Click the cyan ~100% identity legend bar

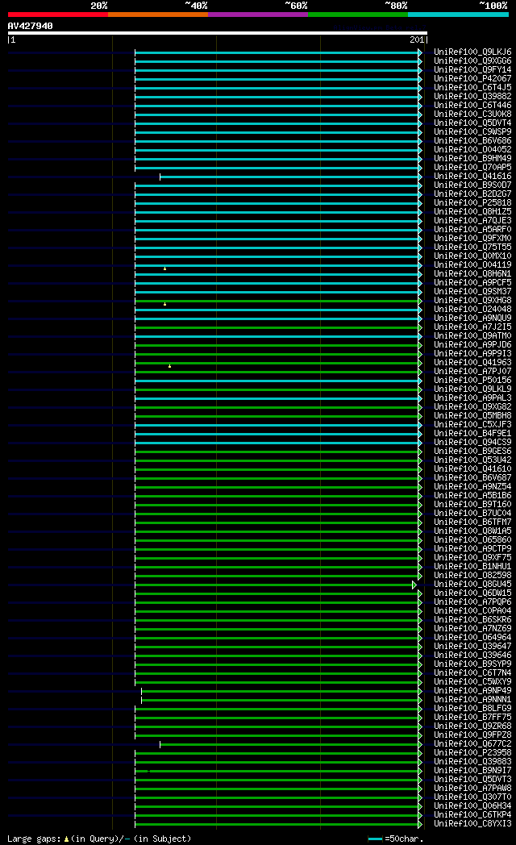point(459,15)
